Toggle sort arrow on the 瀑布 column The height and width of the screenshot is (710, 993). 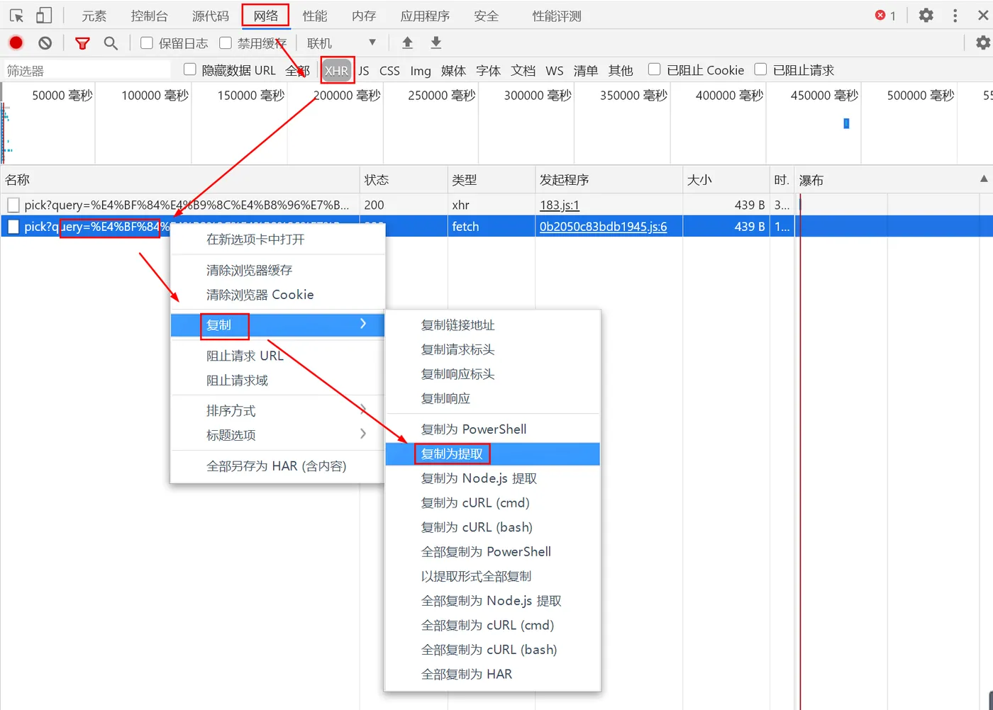pos(984,179)
